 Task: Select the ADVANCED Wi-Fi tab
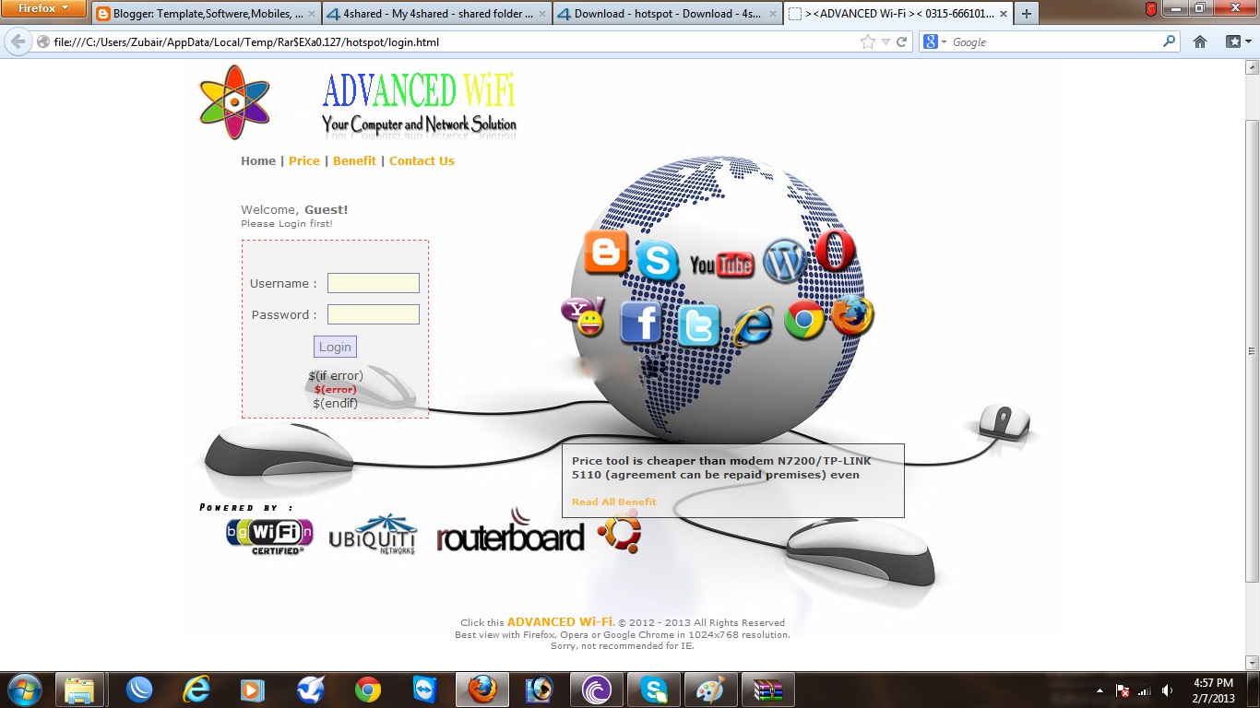[x=898, y=14]
